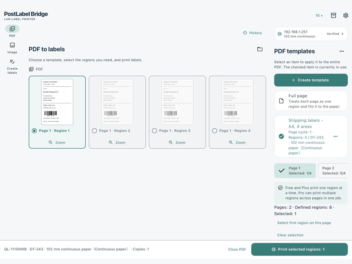
Task: Select Page 1 Region 3 radio button
Action: click(x=154, y=131)
